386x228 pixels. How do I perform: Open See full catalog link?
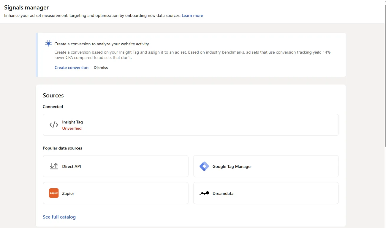pyautogui.click(x=59, y=217)
